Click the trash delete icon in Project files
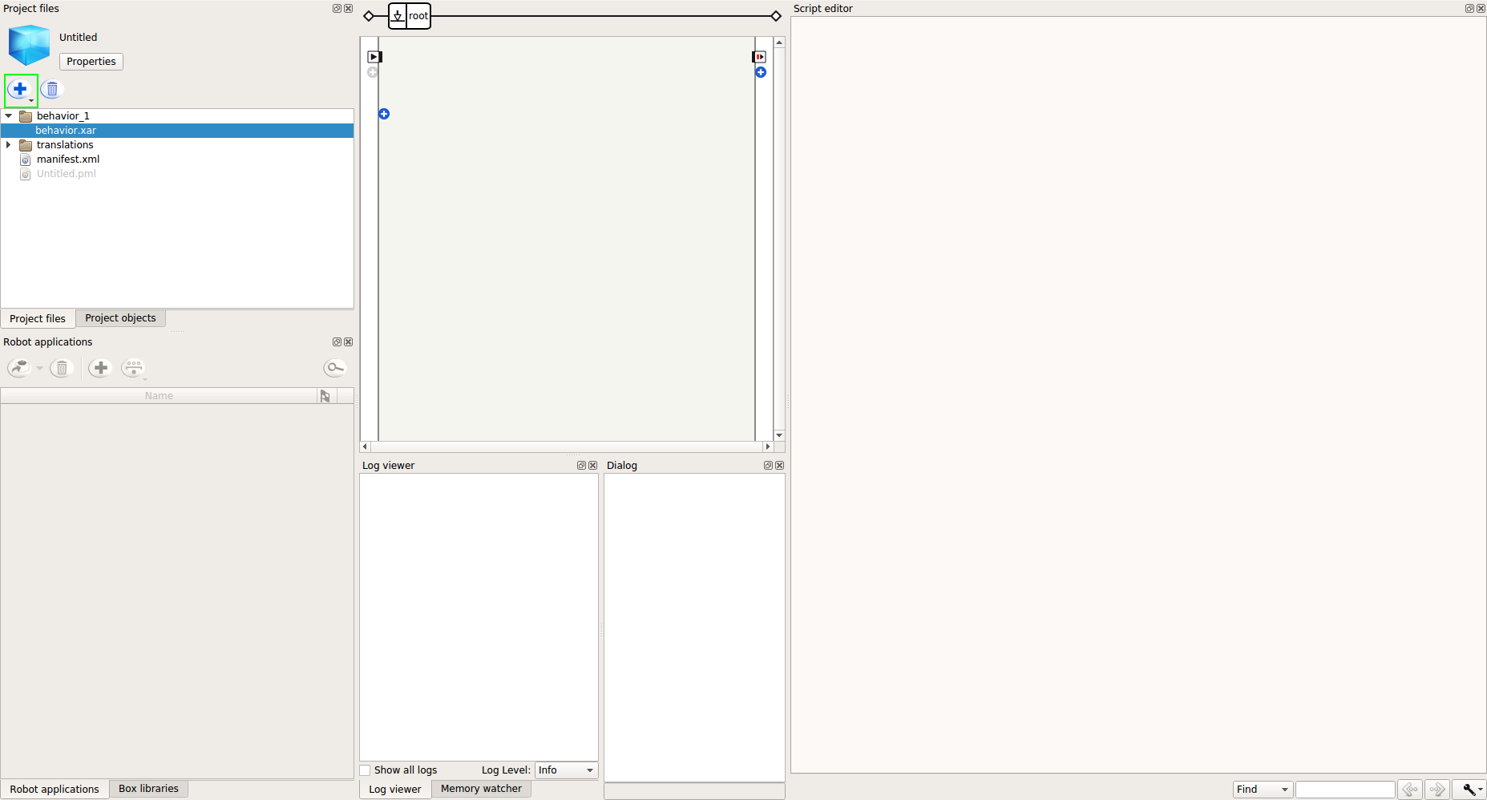 tap(52, 89)
